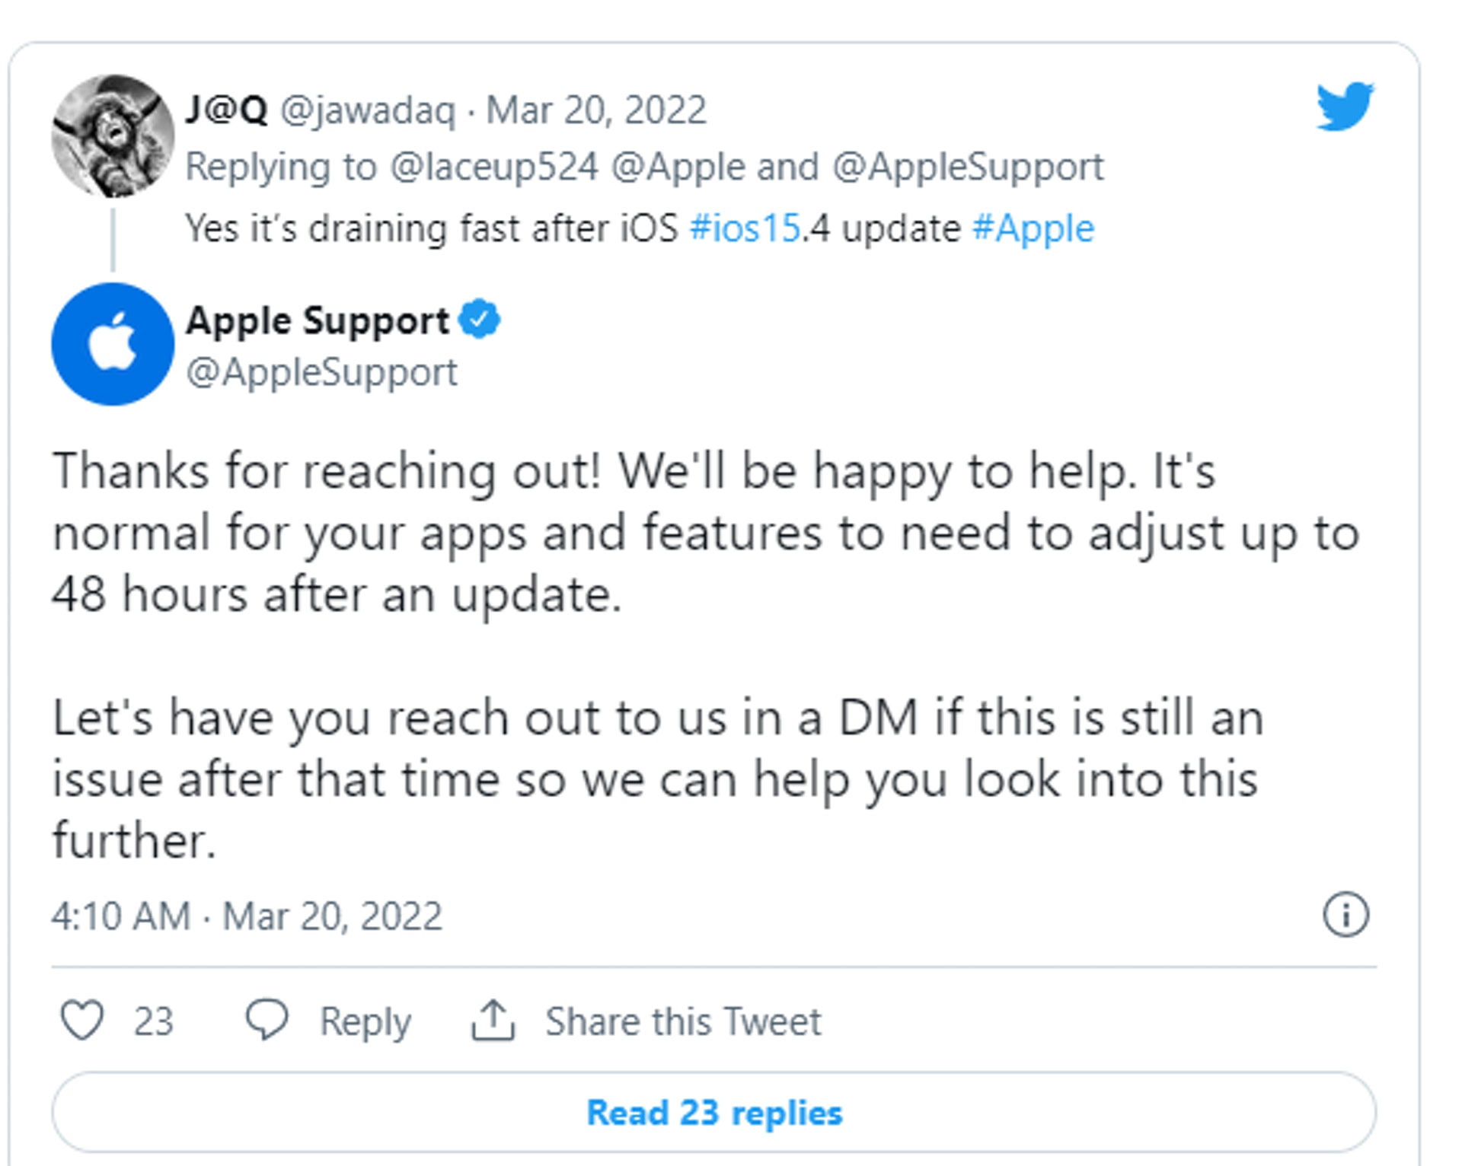This screenshot has width=1462, height=1166.
Task: Click the 4:10 AM · Mar 20, 2022 timestamp
Action: coord(247,916)
